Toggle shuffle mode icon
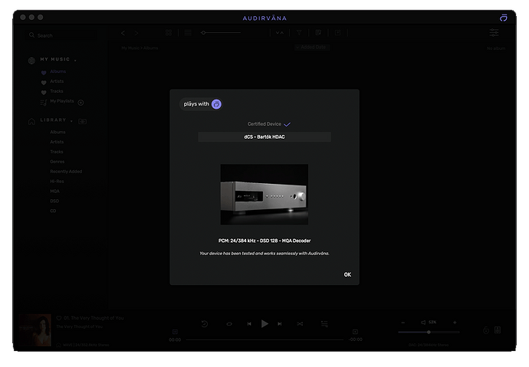This screenshot has height=367, width=529. tap(300, 324)
